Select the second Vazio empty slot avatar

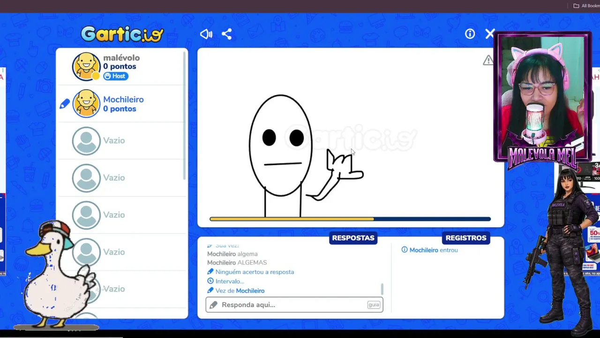click(x=86, y=177)
